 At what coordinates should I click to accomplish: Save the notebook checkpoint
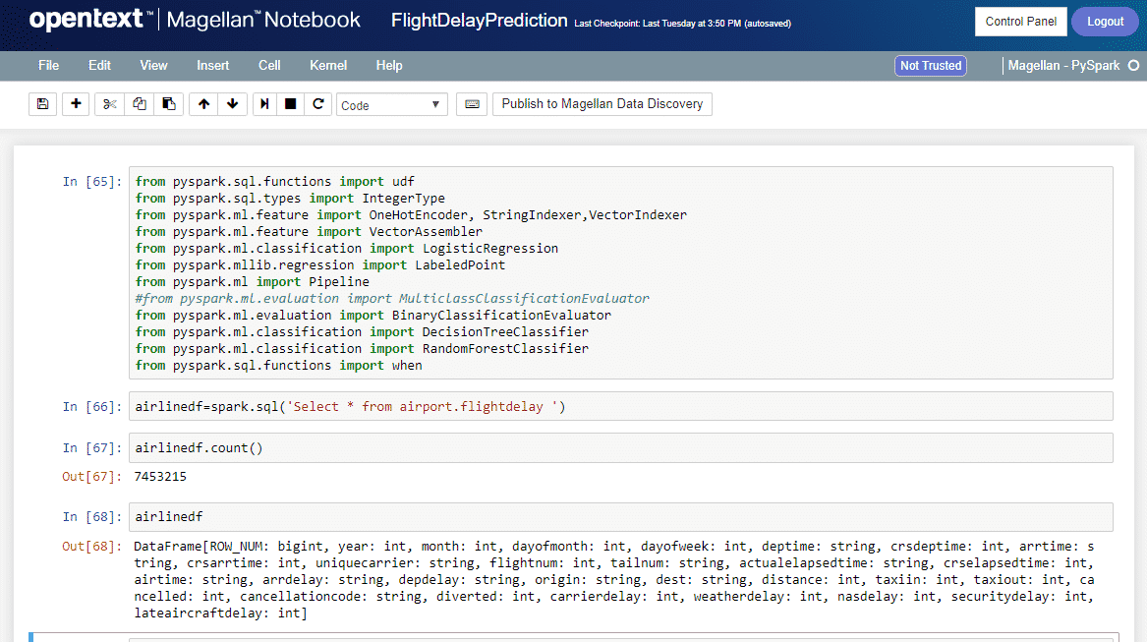click(42, 103)
